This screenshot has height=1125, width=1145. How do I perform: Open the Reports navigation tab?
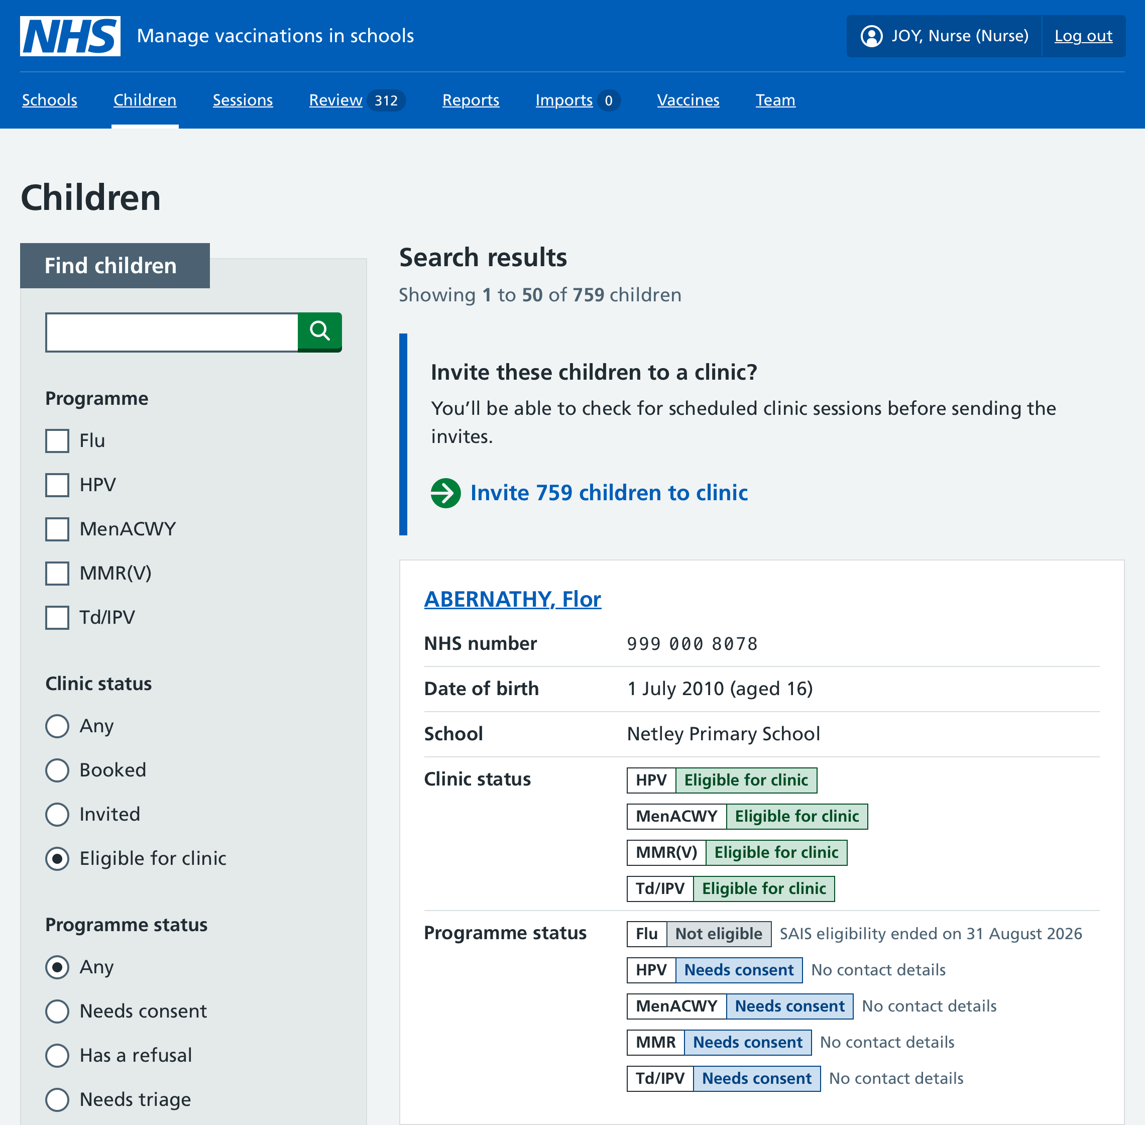pyautogui.click(x=471, y=100)
